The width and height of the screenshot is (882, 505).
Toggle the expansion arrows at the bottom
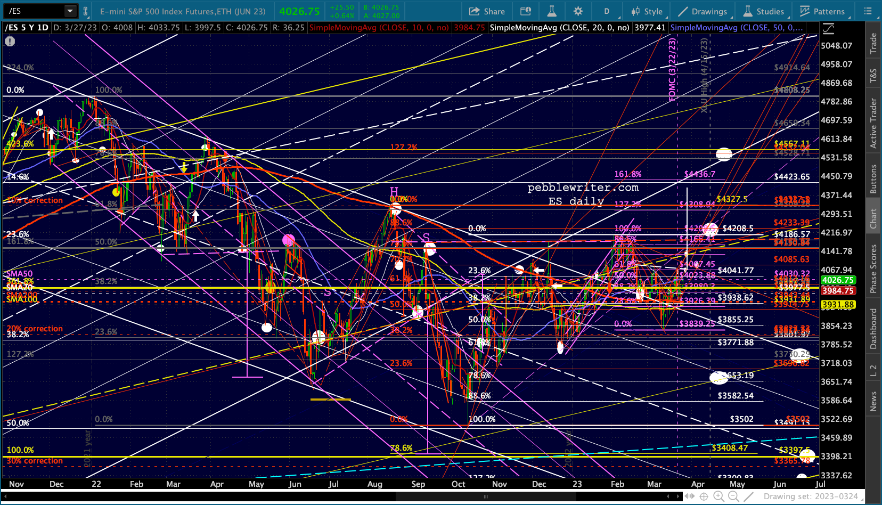tap(689, 496)
